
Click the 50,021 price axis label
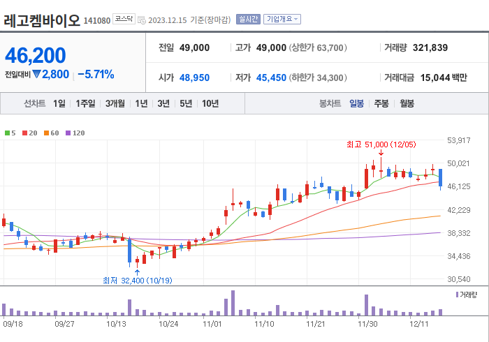458,163
